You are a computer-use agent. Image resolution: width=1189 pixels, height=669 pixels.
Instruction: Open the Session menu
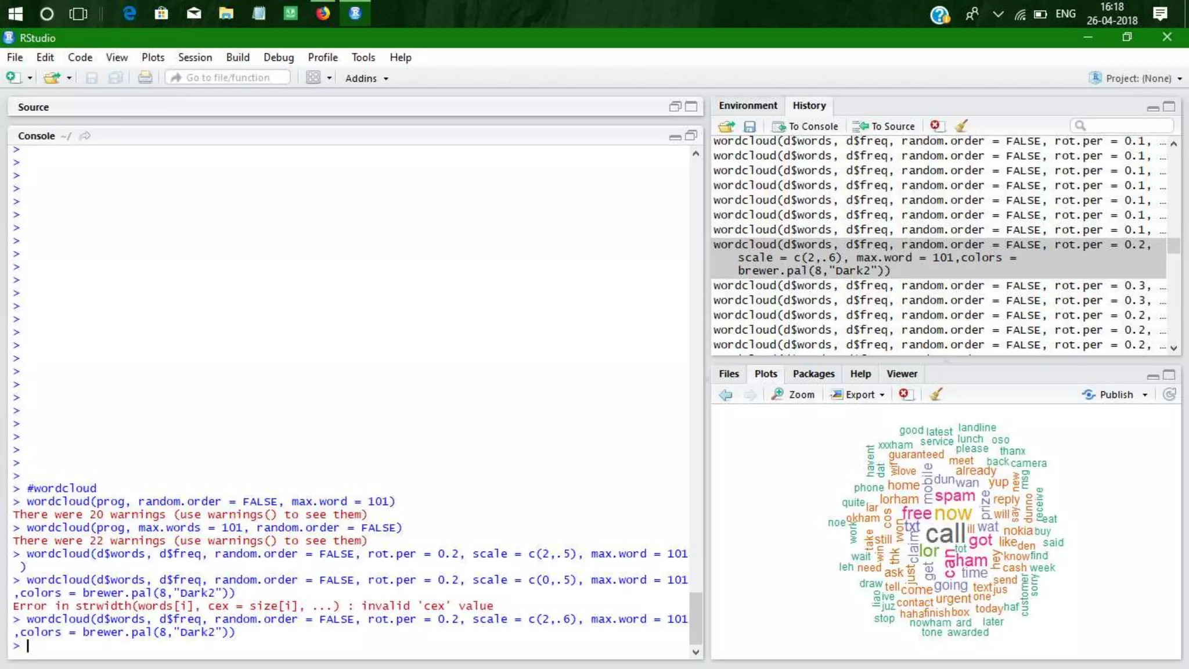pyautogui.click(x=194, y=57)
